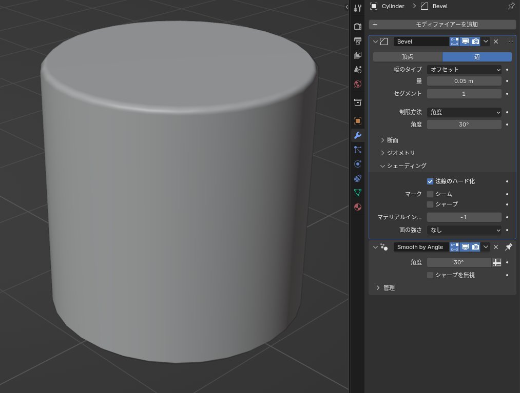Open the World properties tab
Image resolution: width=520 pixels, height=393 pixels.
pos(357,84)
